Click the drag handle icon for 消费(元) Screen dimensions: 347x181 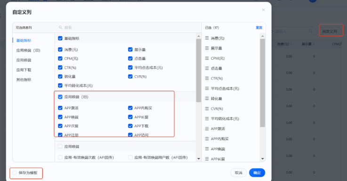pyautogui.click(x=207, y=38)
